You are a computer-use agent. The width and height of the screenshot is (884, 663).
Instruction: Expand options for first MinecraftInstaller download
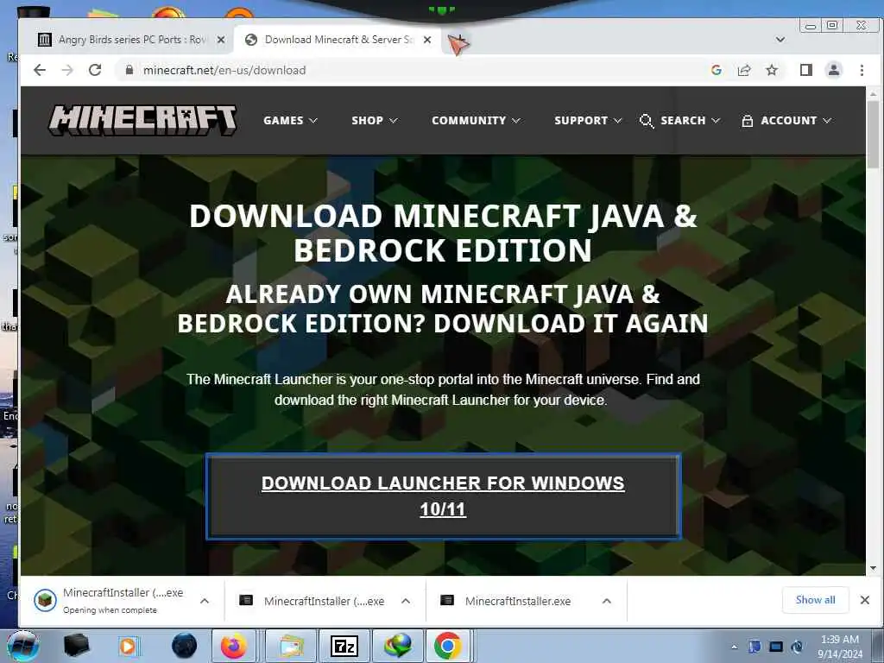click(x=205, y=601)
